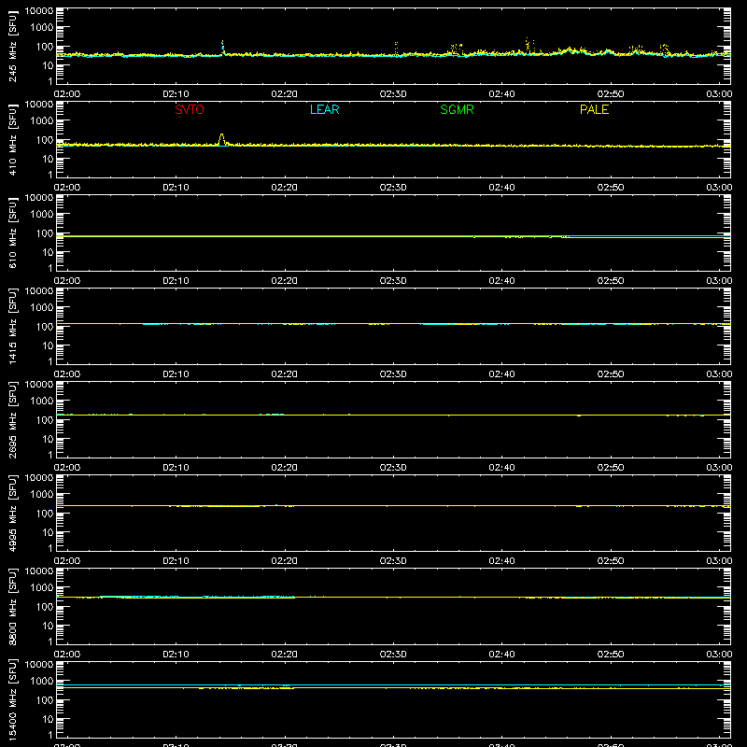Click 02:30 tick label under 8800 MHz panel
The width and height of the screenshot is (747, 747).
(x=393, y=655)
